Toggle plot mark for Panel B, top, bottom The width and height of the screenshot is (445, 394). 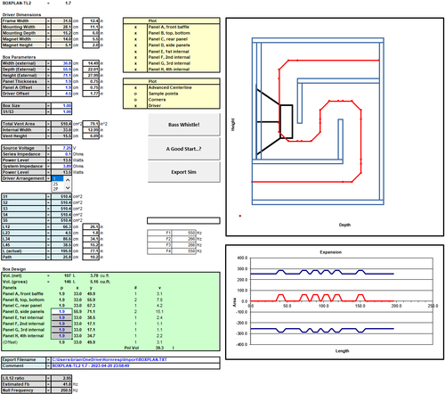pyautogui.click(x=135, y=33)
